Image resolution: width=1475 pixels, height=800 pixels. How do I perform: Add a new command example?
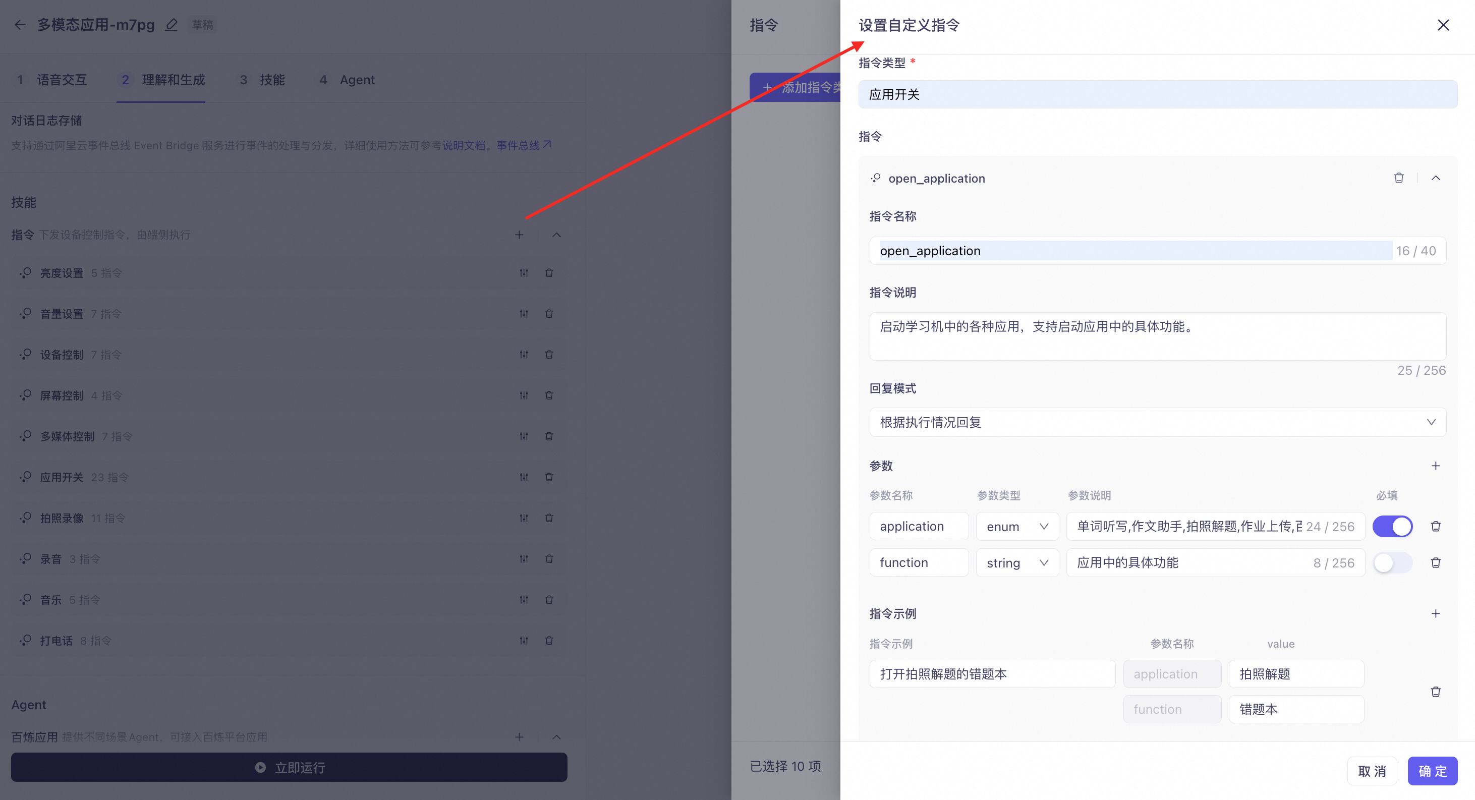(x=1436, y=613)
